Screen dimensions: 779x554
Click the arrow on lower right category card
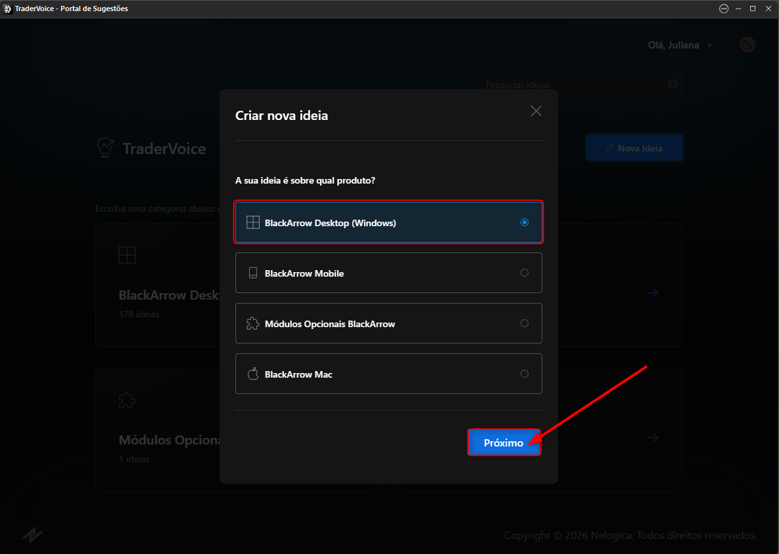click(653, 438)
